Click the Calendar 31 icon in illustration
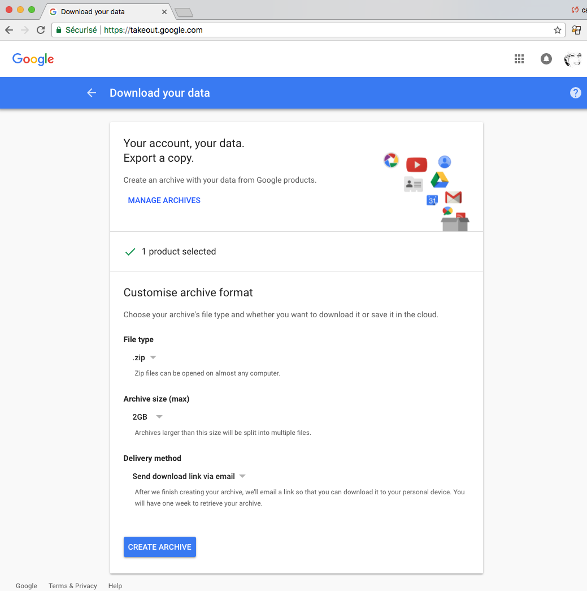 432,200
